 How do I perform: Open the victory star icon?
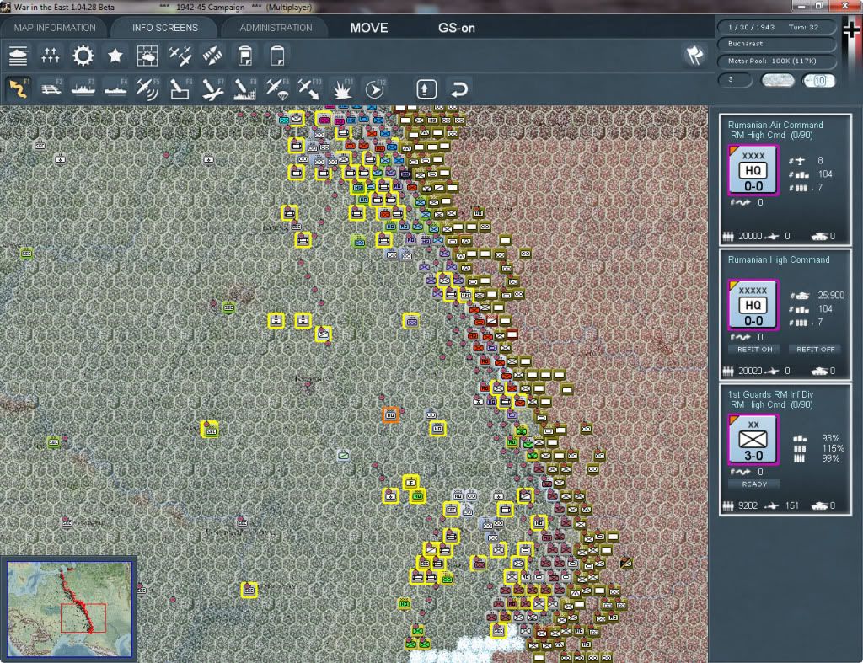(115, 56)
